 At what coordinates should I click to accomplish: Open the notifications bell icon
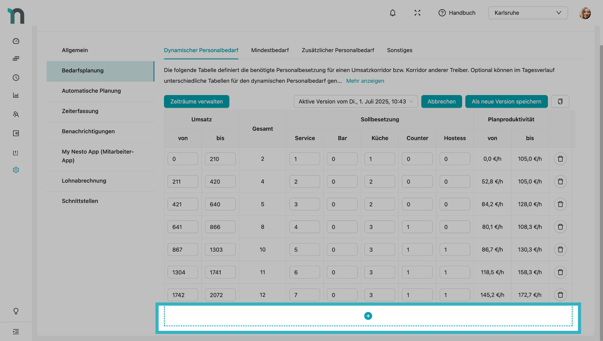pyautogui.click(x=393, y=13)
